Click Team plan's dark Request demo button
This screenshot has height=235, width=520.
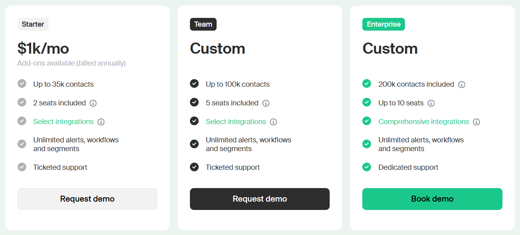260,199
